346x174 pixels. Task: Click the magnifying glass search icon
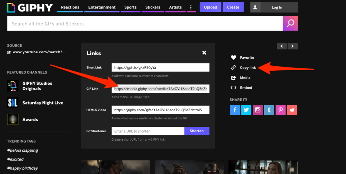[290, 24]
